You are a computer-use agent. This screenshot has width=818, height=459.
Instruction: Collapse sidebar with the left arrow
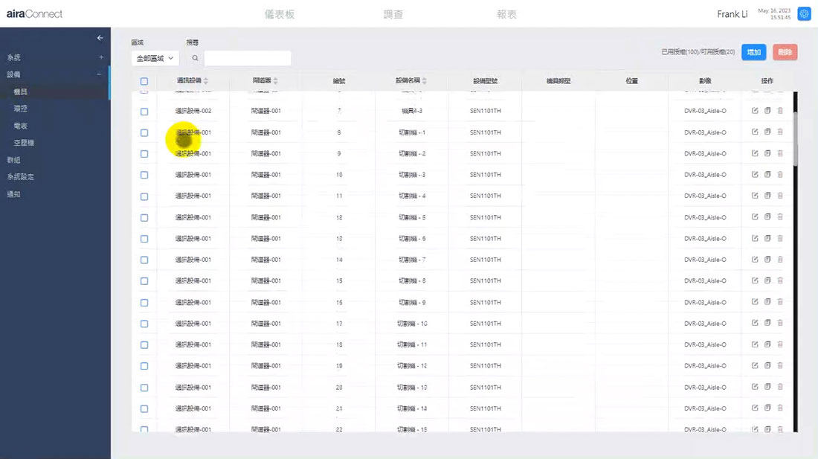click(100, 37)
